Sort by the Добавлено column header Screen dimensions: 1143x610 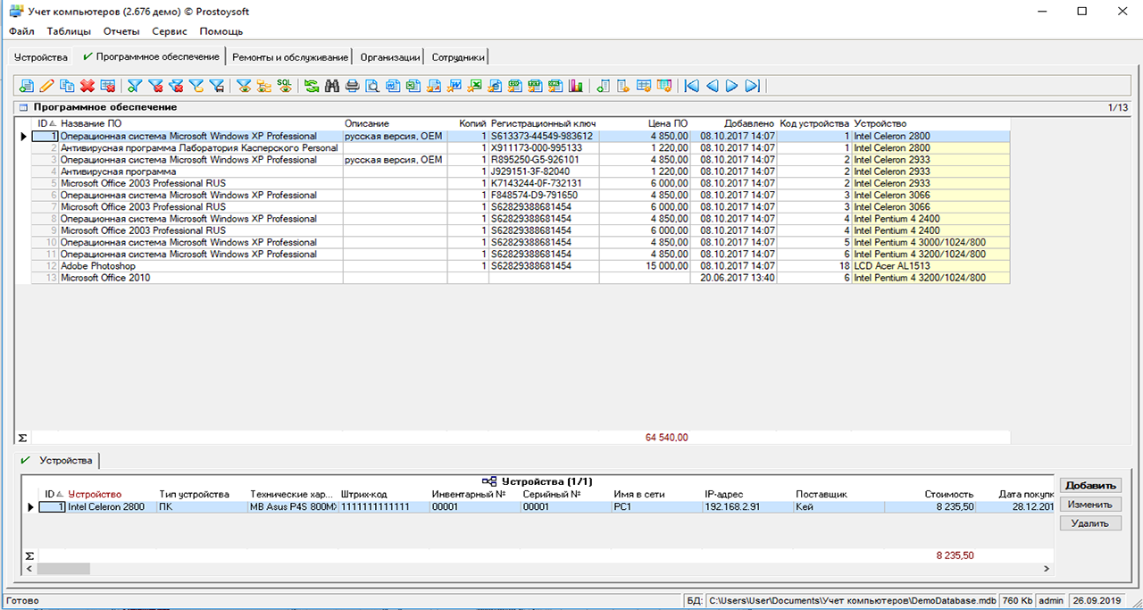tap(733, 123)
